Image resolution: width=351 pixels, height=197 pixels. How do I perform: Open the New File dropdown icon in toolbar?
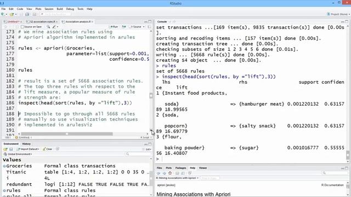pos(3,14)
